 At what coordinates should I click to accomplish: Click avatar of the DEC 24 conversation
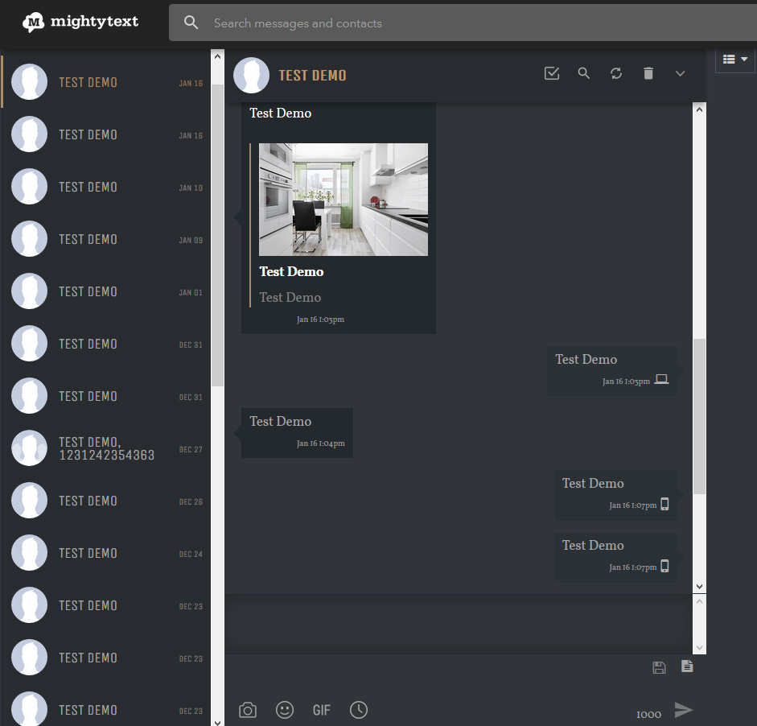coord(30,553)
